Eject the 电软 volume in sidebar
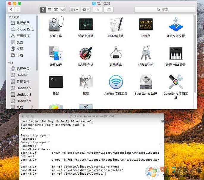The image size is (204, 180). [32, 107]
